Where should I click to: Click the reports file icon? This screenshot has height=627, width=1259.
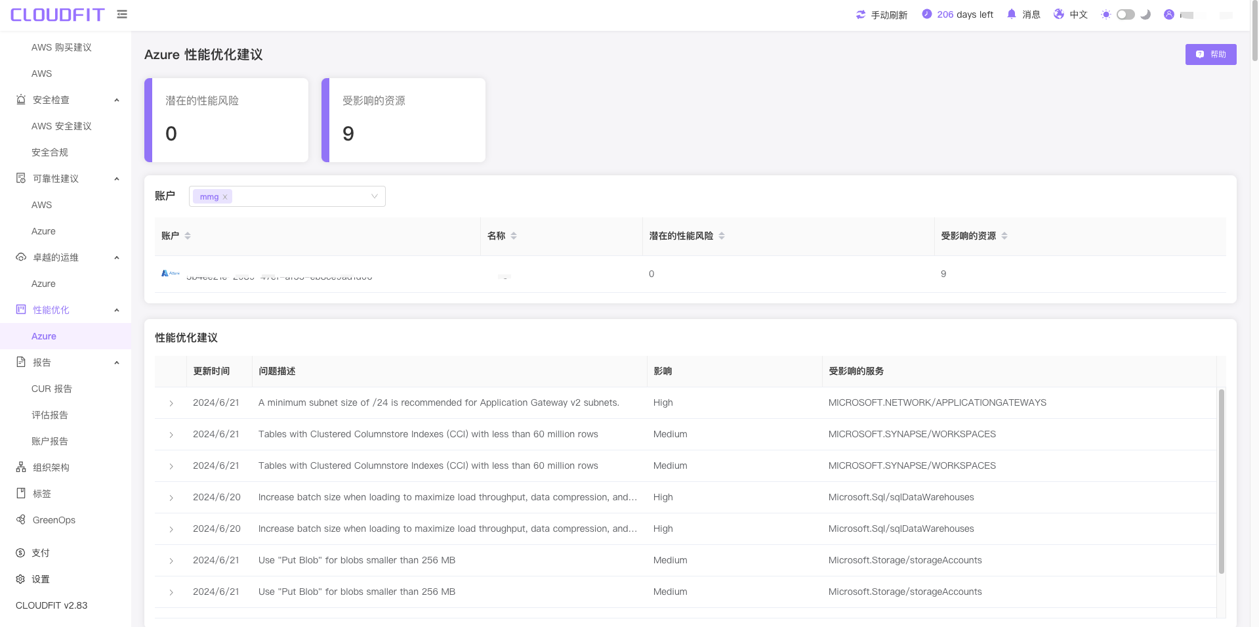pyautogui.click(x=21, y=362)
